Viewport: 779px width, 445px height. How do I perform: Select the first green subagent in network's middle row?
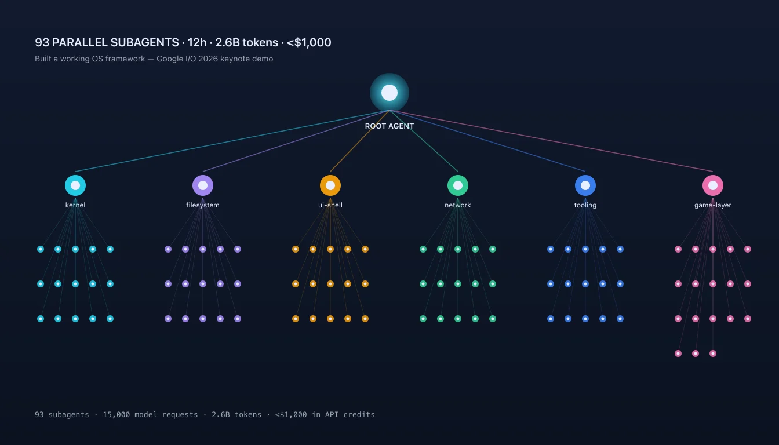pyautogui.click(x=423, y=284)
